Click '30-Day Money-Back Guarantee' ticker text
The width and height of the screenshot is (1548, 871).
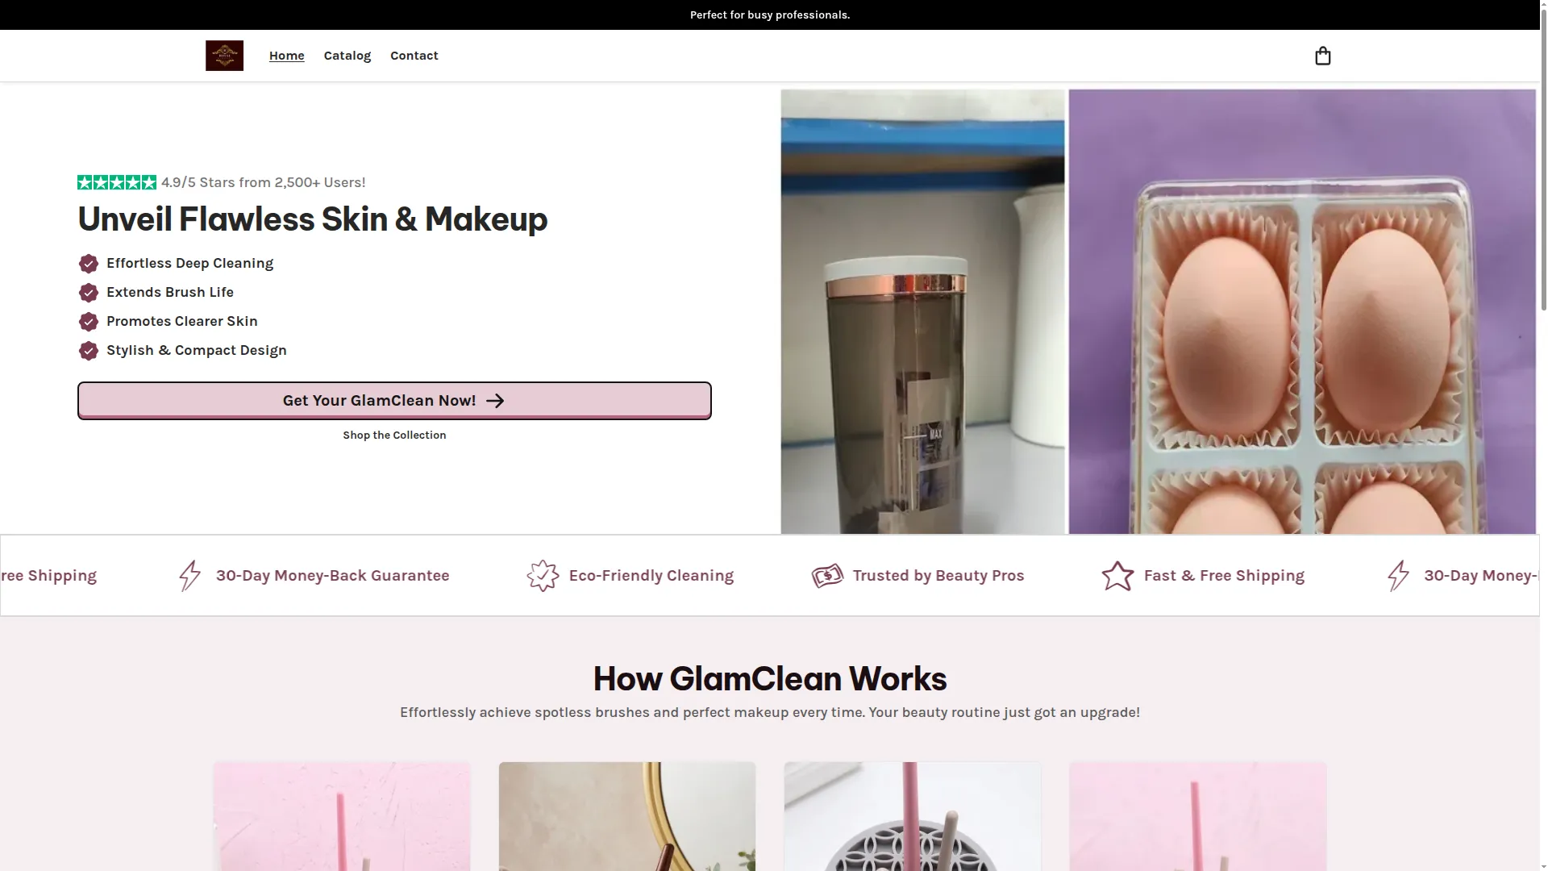point(333,576)
